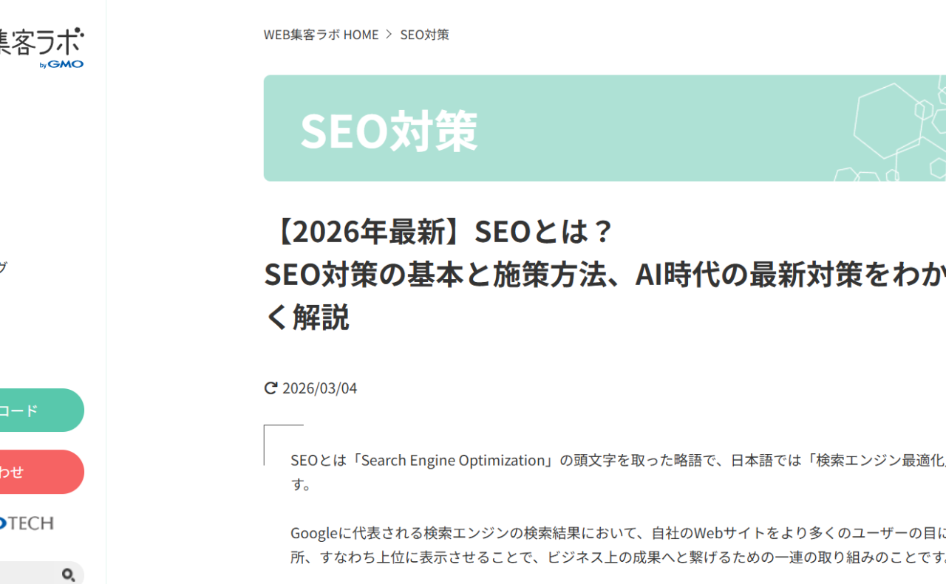
Task: Select the sidebar menu item ending in グ
Action: tap(3, 267)
